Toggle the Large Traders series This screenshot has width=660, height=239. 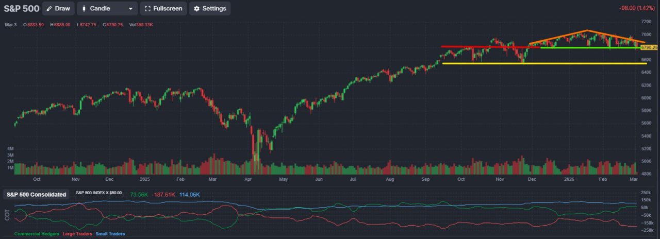pyautogui.click(x=76, y=234)
